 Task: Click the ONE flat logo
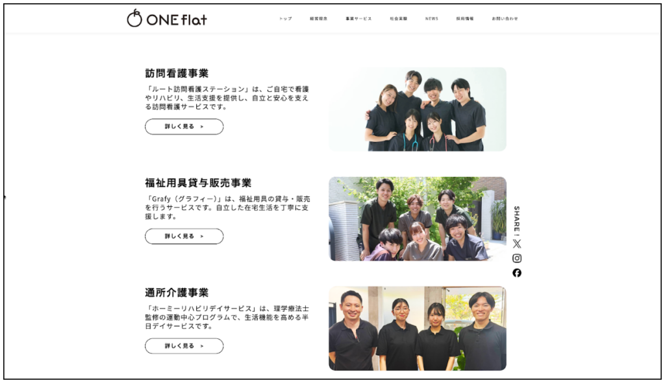tap(167, 19)
